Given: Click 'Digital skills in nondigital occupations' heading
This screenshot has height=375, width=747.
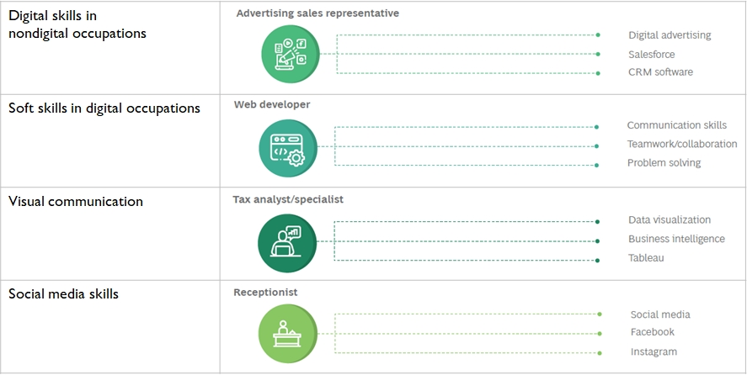Looking at the screenshot, I should (77, 24).
